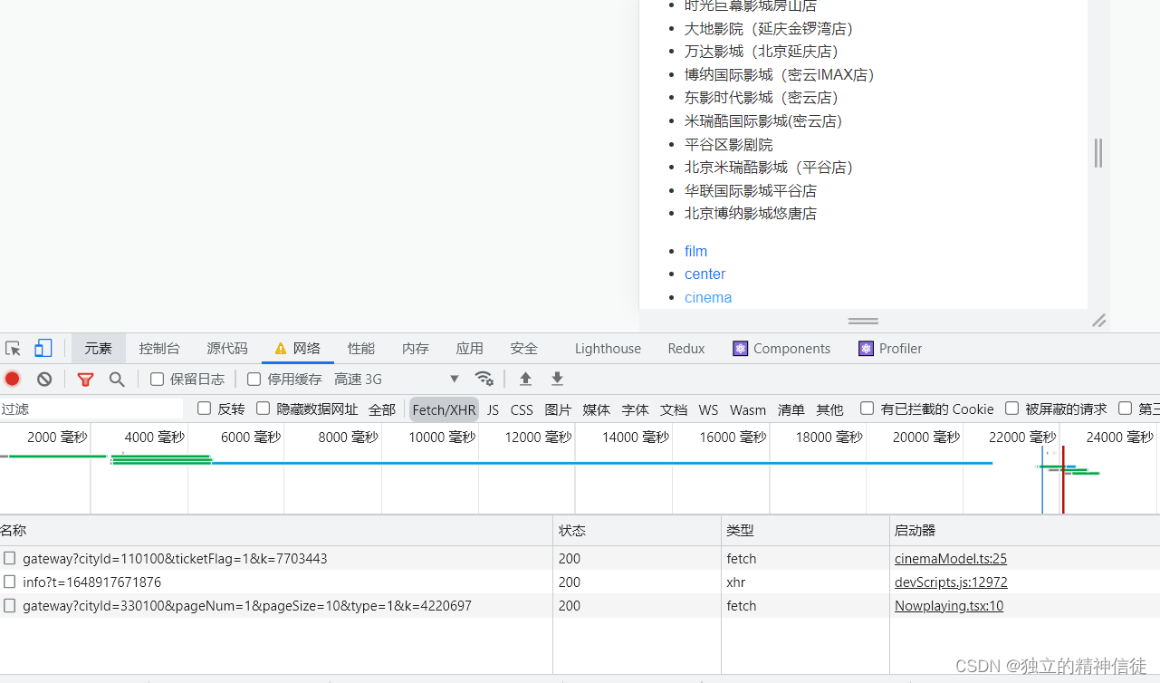Open network search magnifier icon
Viewport: 1160px width, 683px height.
[117, 380]
